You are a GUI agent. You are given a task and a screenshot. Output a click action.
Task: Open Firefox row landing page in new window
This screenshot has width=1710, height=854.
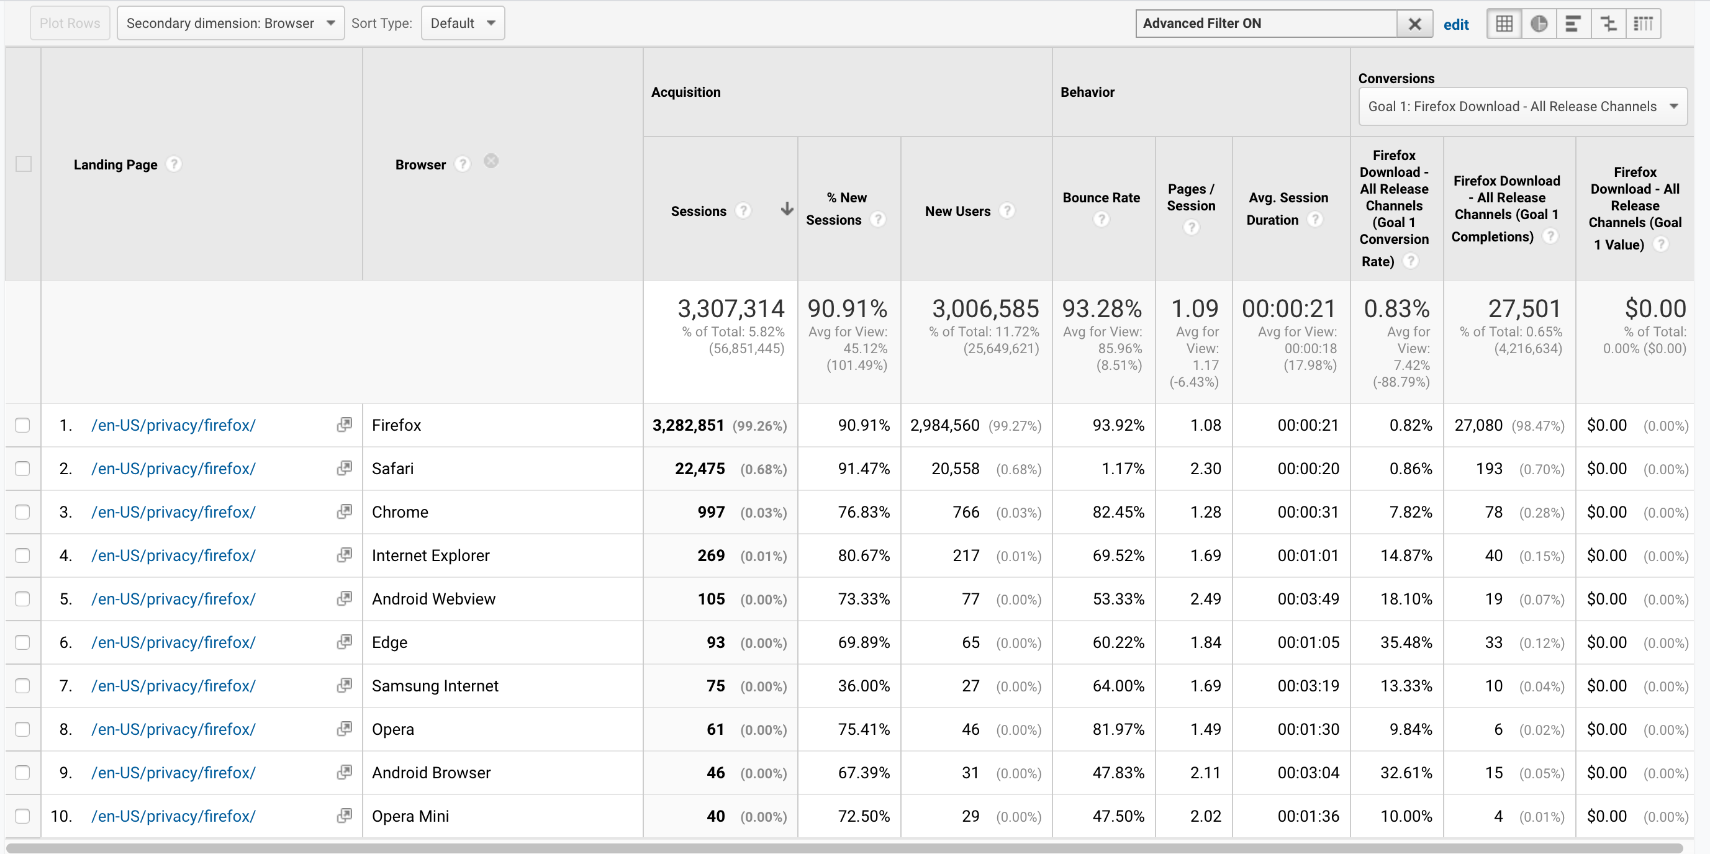pos(344,425)
